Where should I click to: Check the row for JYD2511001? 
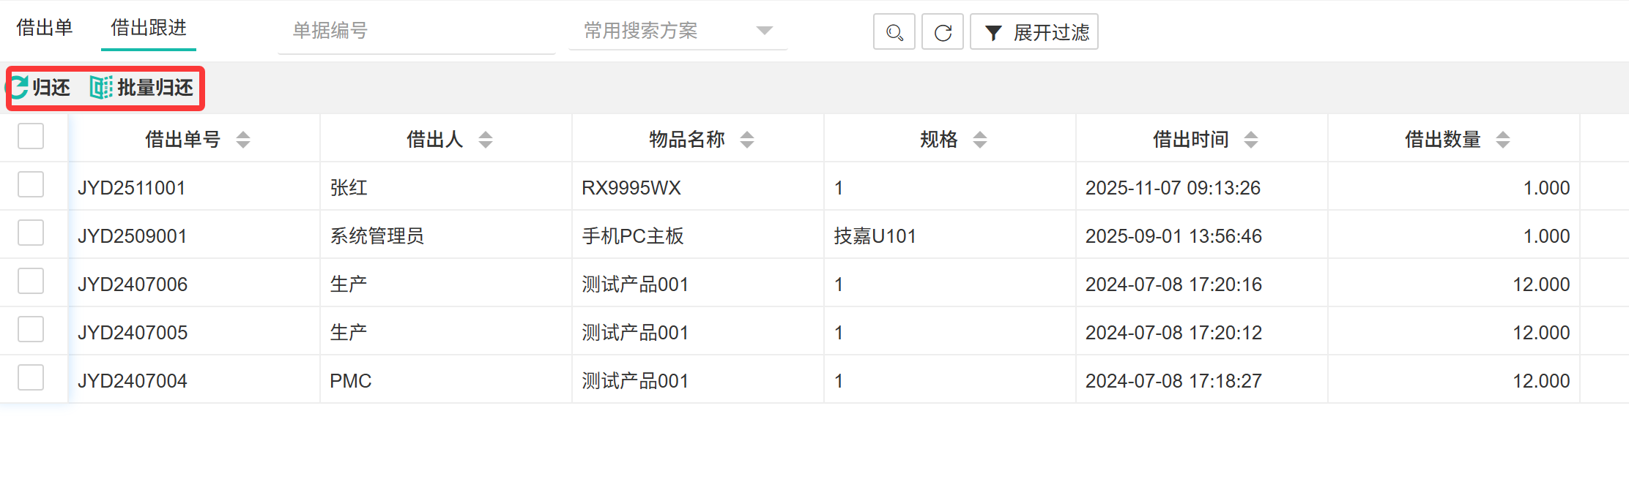click(x=31, y=185)
